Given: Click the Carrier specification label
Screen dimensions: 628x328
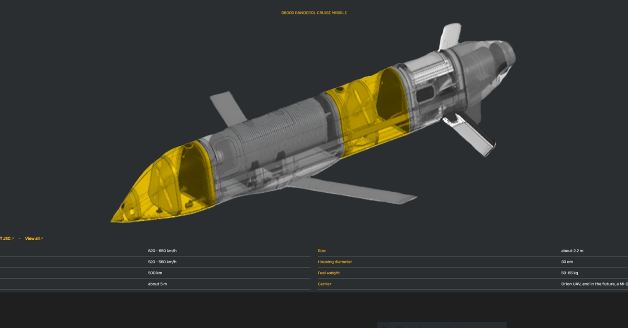Looking at the screenshot, I should [x=324, y=284].
